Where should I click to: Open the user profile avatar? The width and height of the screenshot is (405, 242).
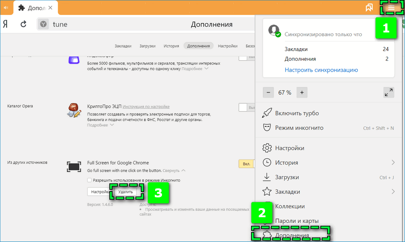click(274, 31)
